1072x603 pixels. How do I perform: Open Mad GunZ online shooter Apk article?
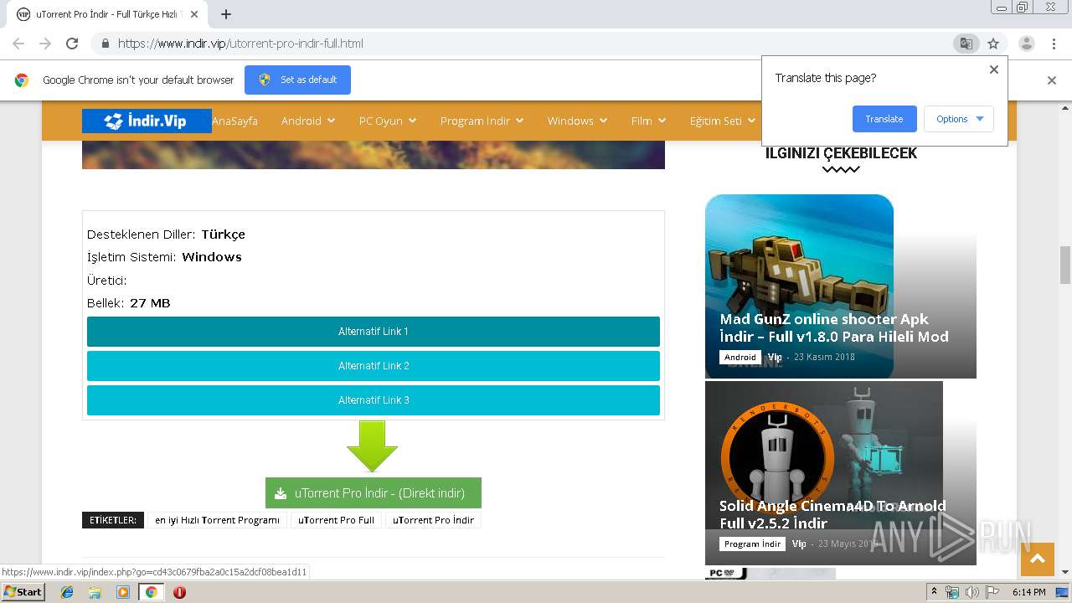(834, 327)
